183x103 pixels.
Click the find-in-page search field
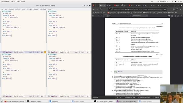104,98
